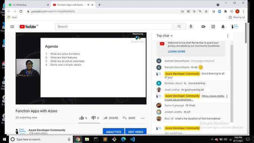The width and height of the screenshot is (254, 143).
Task: Open the YouTube account avatar menu
Action: [235, 27]
